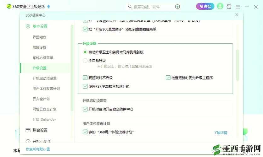Toggle the partially visible 深度清理垃圾 checkbox
The image size is (263, 157).
coord(85,21)
